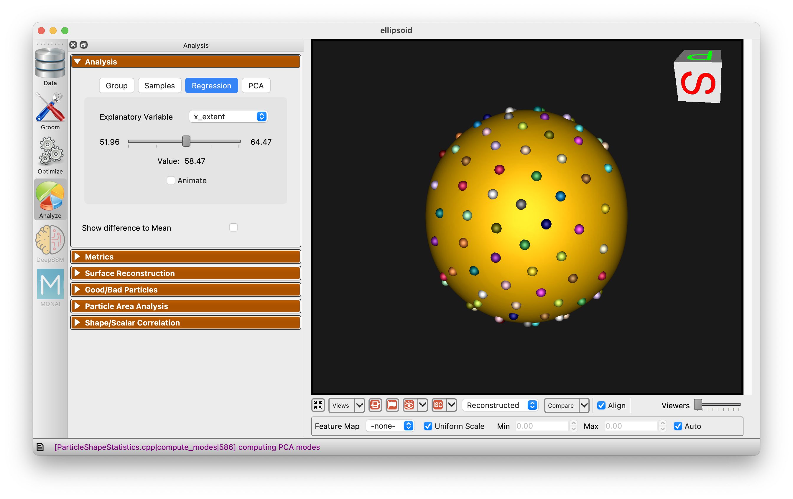Expand the Metrics section

coord(186,257)
